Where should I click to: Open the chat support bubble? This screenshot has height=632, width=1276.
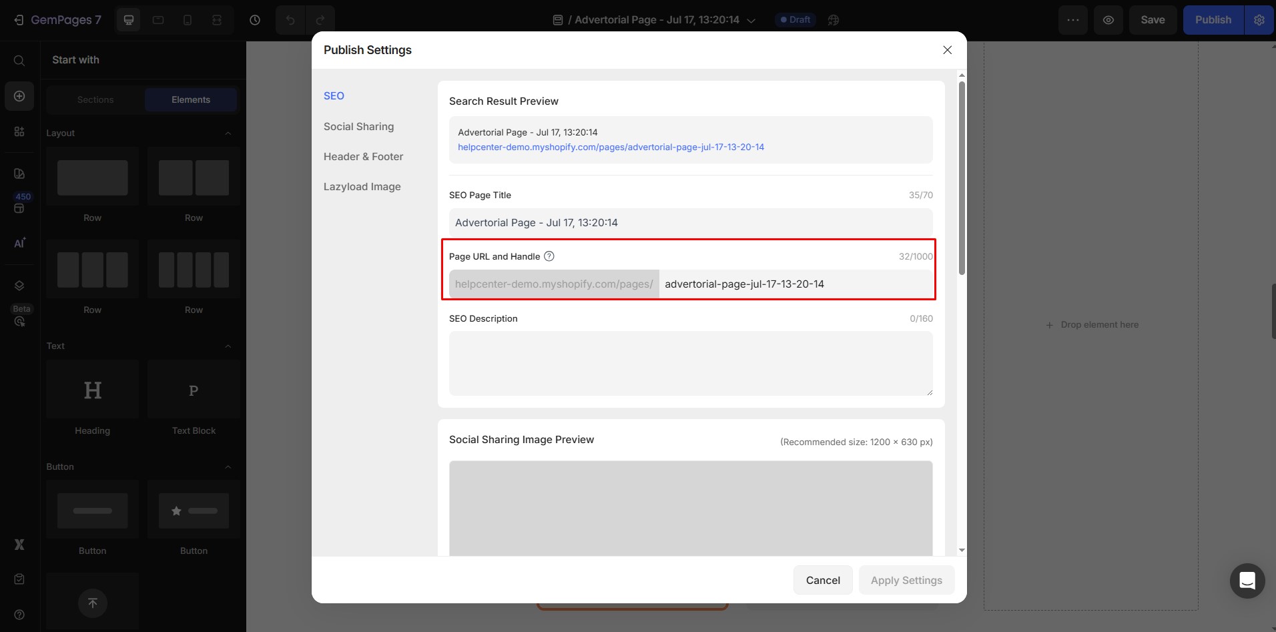(x=1247, y=581)
